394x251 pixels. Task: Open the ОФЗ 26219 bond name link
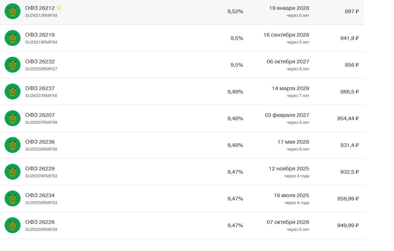(x=40, y=35)
